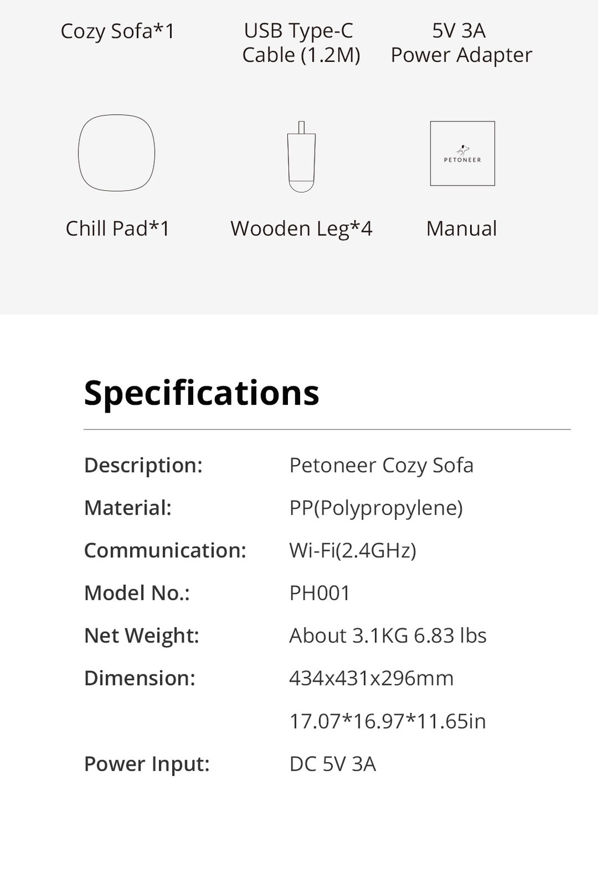Open the Petoneer manual booklet icon
Image resolution: width=598 pixels, height=891 pixels.
click(463, 153)
